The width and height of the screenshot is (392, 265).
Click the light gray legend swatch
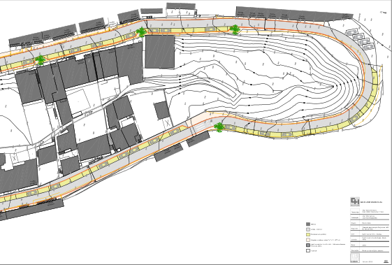(x=308, y=229)
